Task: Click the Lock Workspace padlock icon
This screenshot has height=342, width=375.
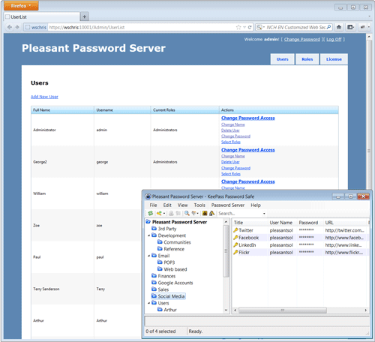Action: 205,213
